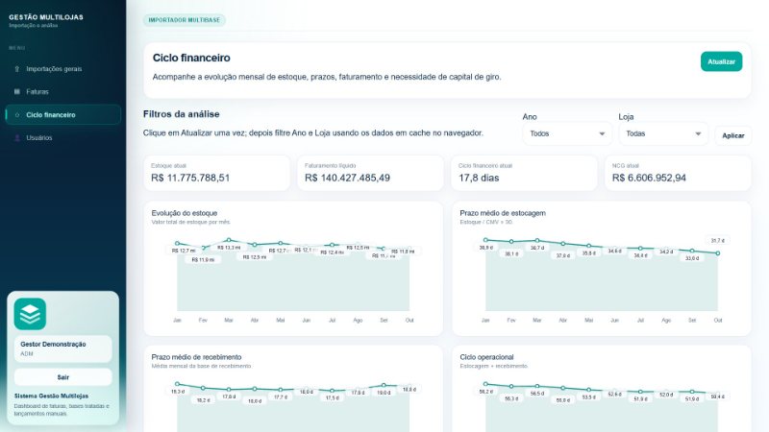The width and height of the screenshot is (769, 432).
Task: Click the Filtros da análise heading
Action: click(182, 114)
